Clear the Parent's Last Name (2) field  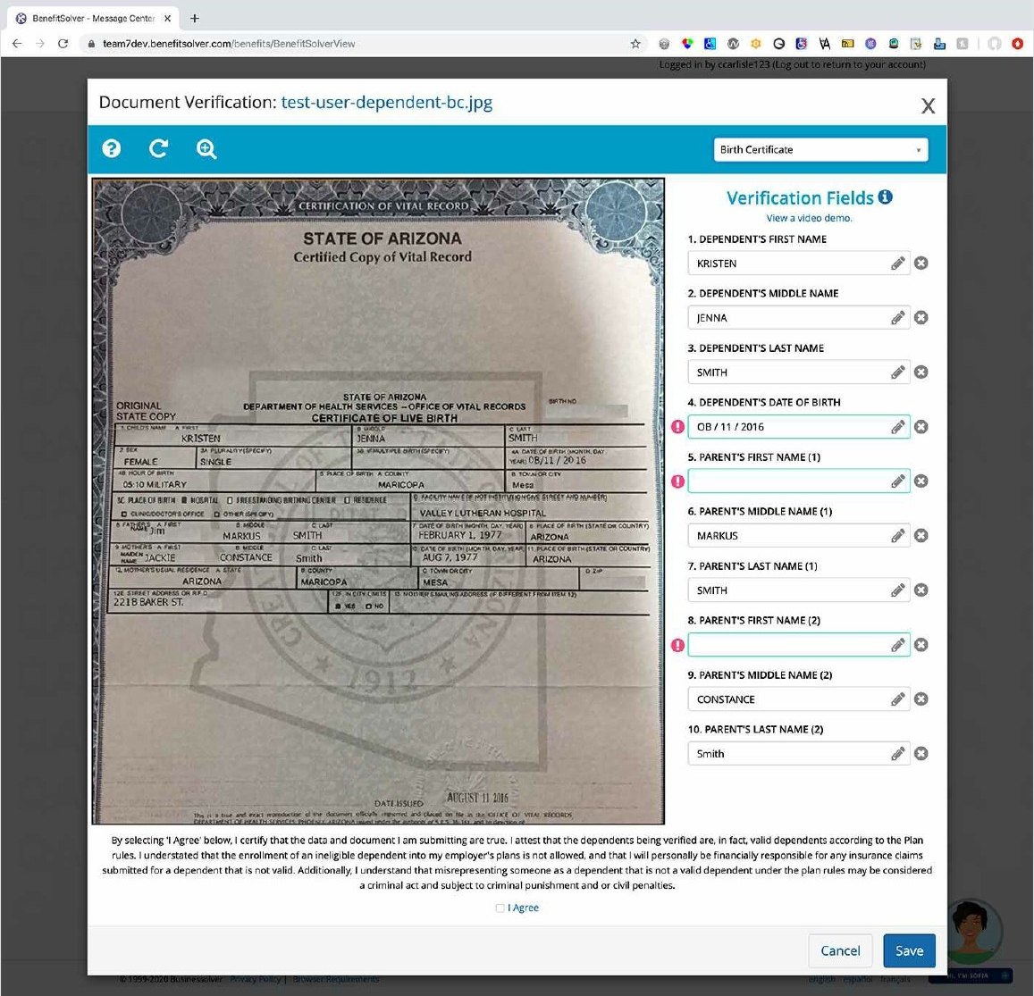(921, 753)
